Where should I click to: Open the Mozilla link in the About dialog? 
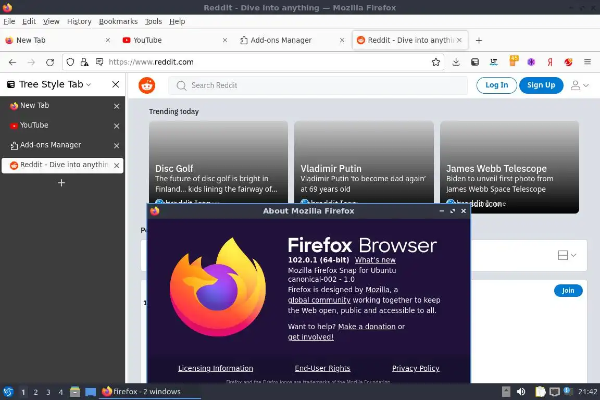click(377, 290)
